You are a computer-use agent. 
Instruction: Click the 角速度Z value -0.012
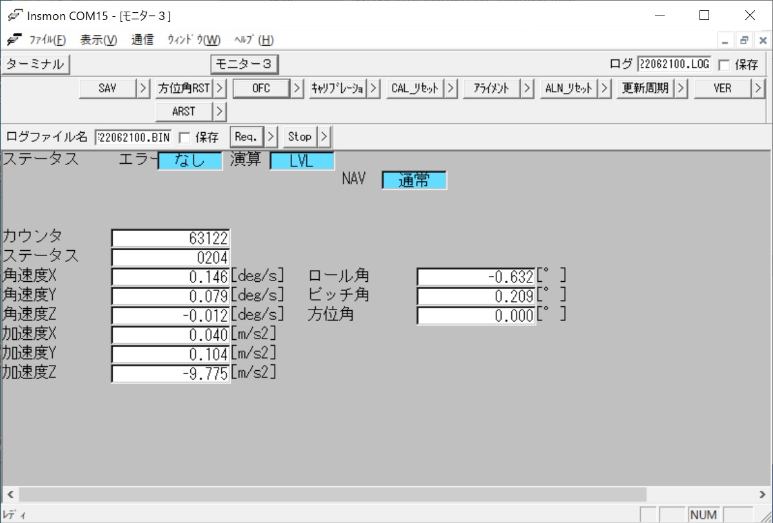171,315
